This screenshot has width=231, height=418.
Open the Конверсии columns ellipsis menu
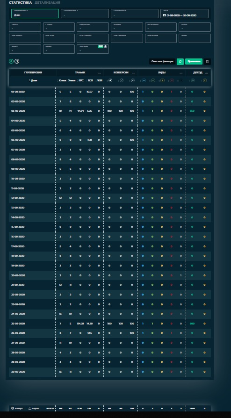134,73
